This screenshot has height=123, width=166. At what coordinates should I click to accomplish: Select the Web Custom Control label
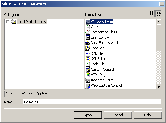click(x=106, y=85)
